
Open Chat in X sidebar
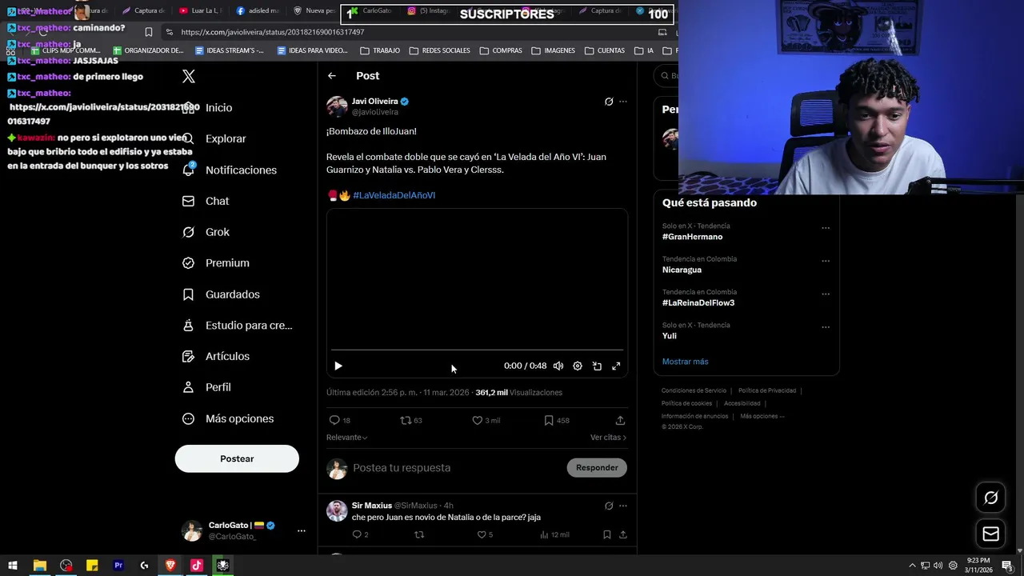pos(217,201)
